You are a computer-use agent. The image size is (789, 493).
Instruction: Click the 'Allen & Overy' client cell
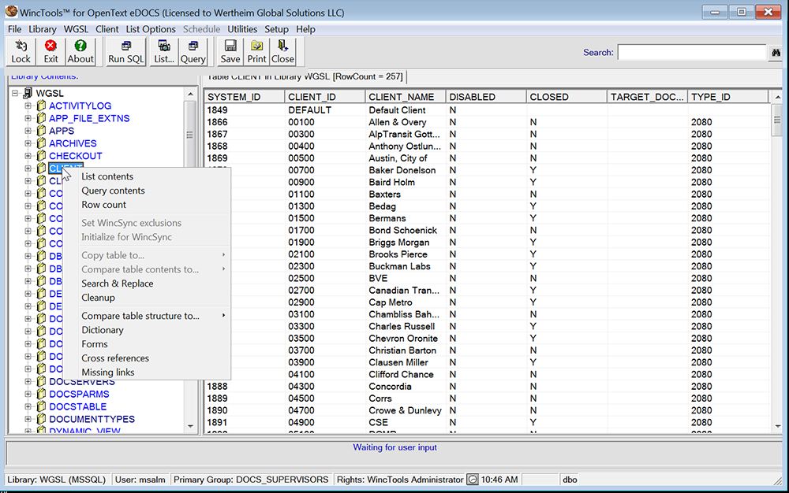(x=397, y=122)
